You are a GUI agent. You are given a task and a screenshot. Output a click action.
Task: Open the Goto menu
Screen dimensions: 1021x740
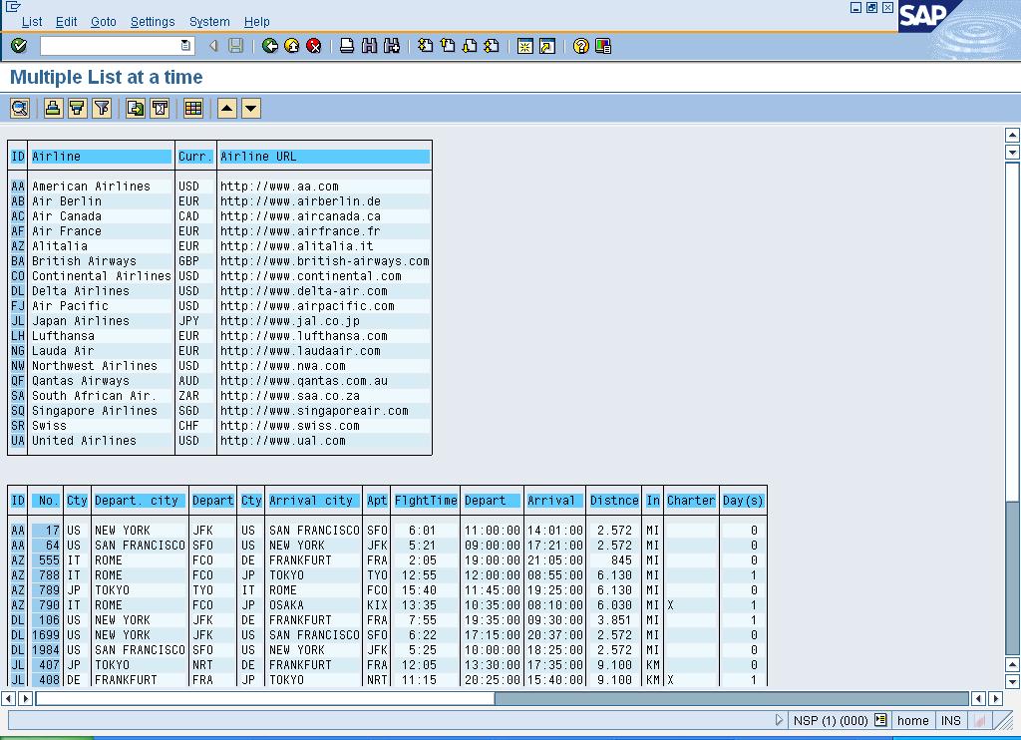(103, 22)
